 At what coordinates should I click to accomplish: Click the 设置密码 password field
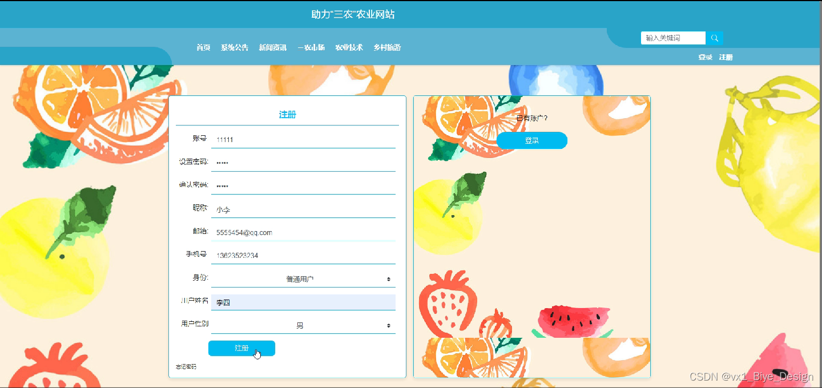coord(303,163)
